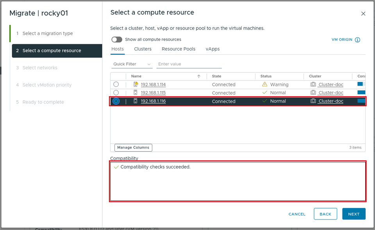This screenshot has height=230, width=375.
Task: Click the Cluster column header
Action: [315, 76]
